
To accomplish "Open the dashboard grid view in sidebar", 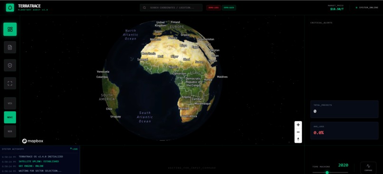I will (10, 29).
